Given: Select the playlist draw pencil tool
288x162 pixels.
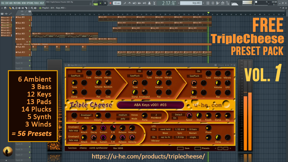Looking at the screenshot, I should tap(10, 8).
